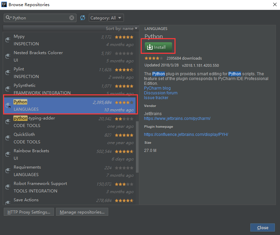Click the 27.0 M size value
Screen dimensions: 280x235
150,151
